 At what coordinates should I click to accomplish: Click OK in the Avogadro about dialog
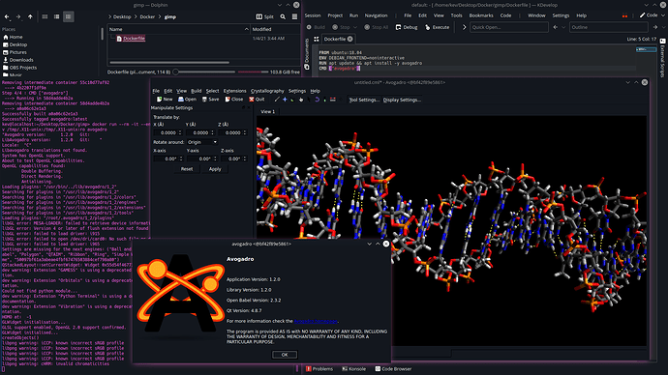[285, 355]
